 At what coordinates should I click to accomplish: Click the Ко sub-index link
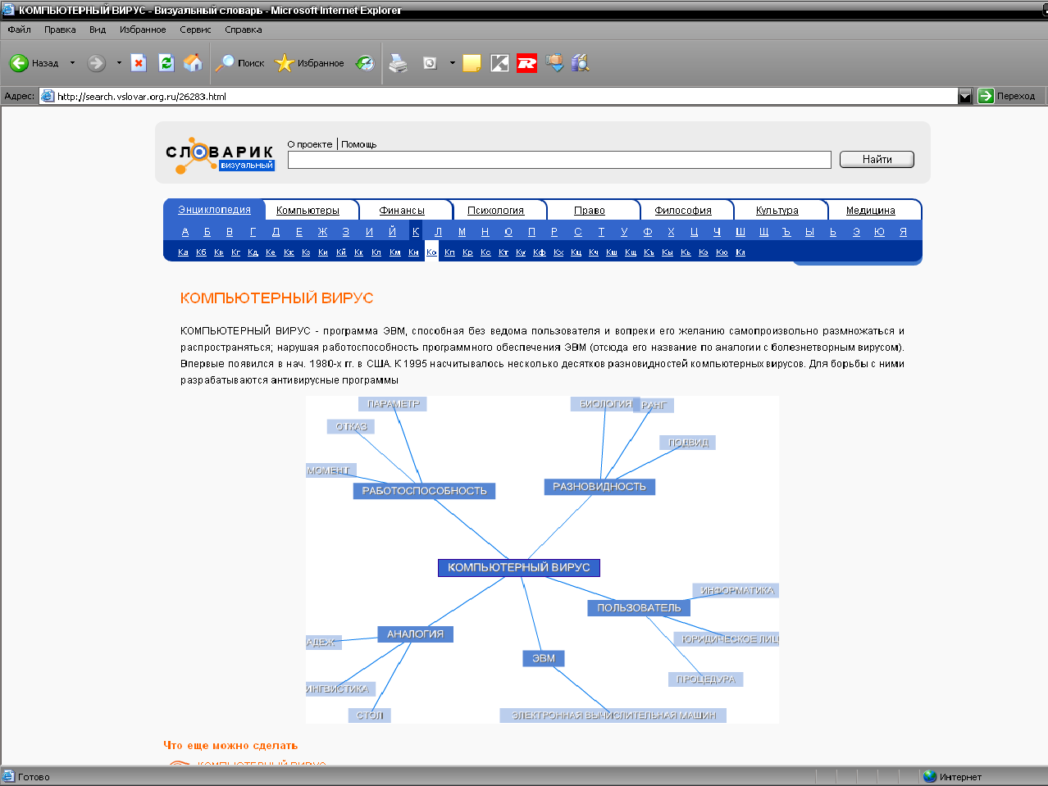[431, 252]
